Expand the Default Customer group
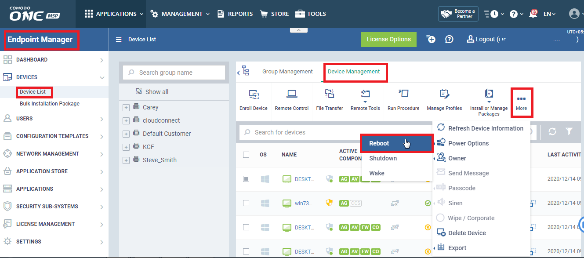 pos(126,134)
